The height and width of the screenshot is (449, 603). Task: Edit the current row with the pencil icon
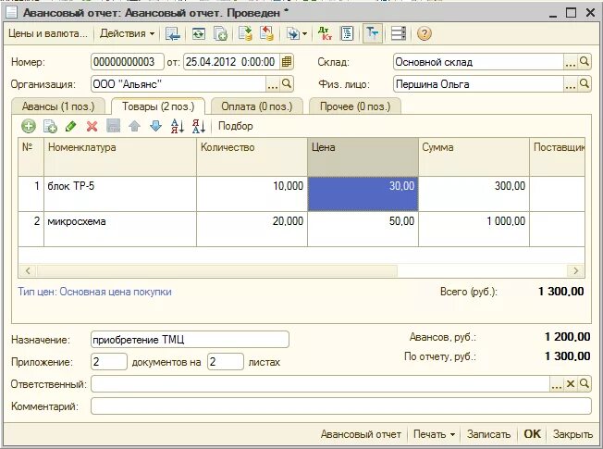71,126
